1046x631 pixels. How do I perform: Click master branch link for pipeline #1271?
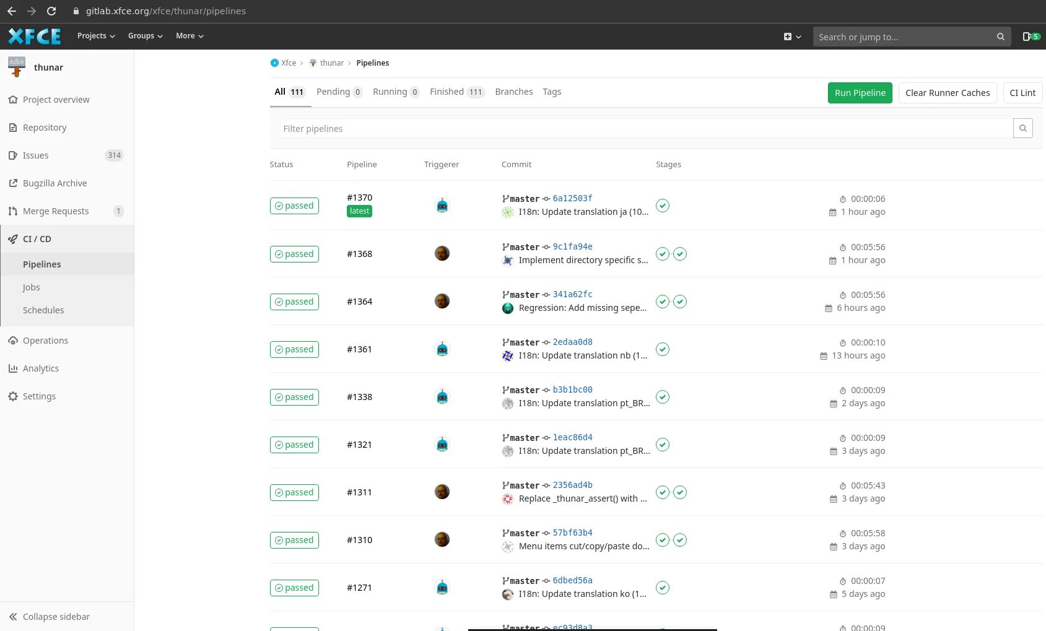tap(525, 581)
